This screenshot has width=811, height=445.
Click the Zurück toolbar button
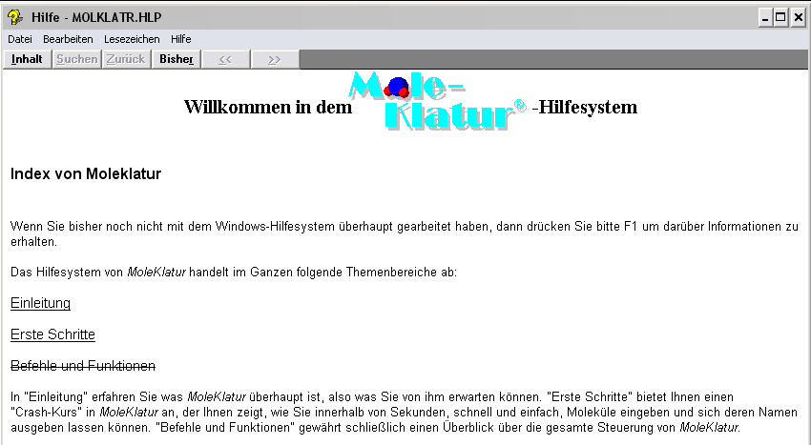tap(126, 59)
